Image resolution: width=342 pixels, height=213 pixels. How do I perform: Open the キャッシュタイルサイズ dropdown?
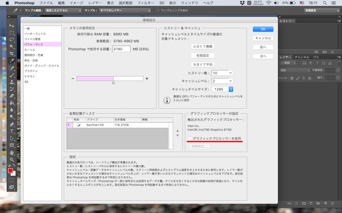tap(222, 89)
